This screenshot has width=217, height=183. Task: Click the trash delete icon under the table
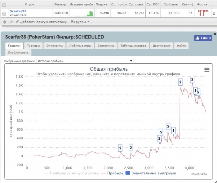pos(5,22)
